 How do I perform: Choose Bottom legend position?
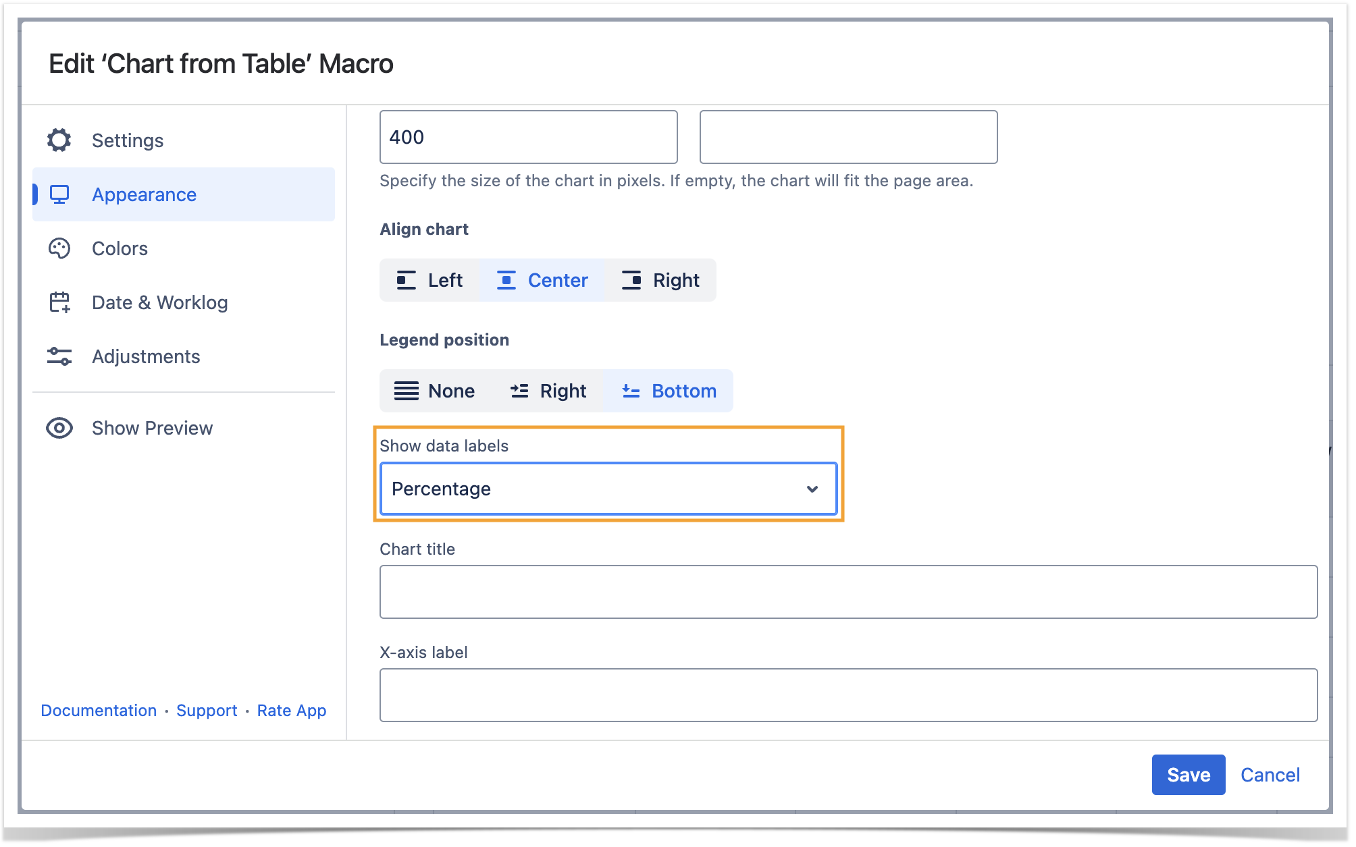tap(669, 391)
